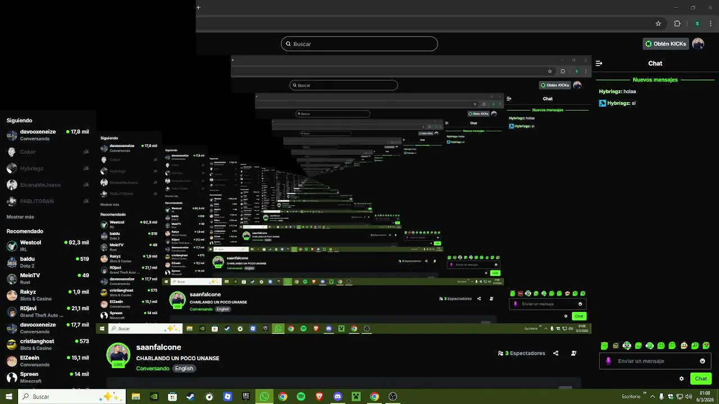Open ElcanaldeJoaco channel in sidebar
Screen dimensions: 719x404
click(48, 185)
